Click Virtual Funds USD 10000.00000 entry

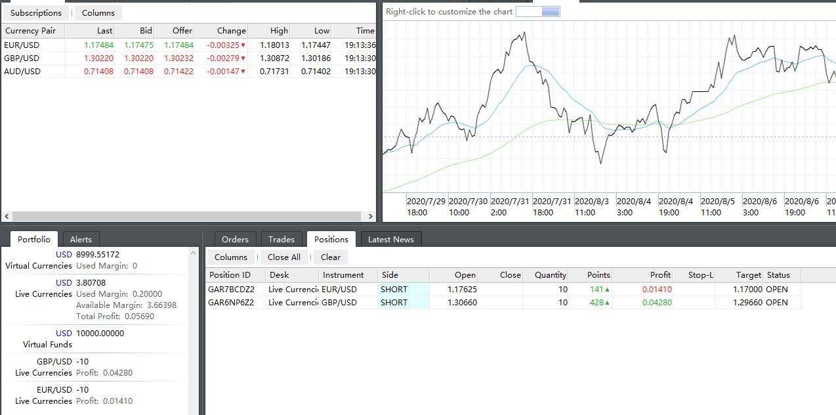(x=95, y=339)
